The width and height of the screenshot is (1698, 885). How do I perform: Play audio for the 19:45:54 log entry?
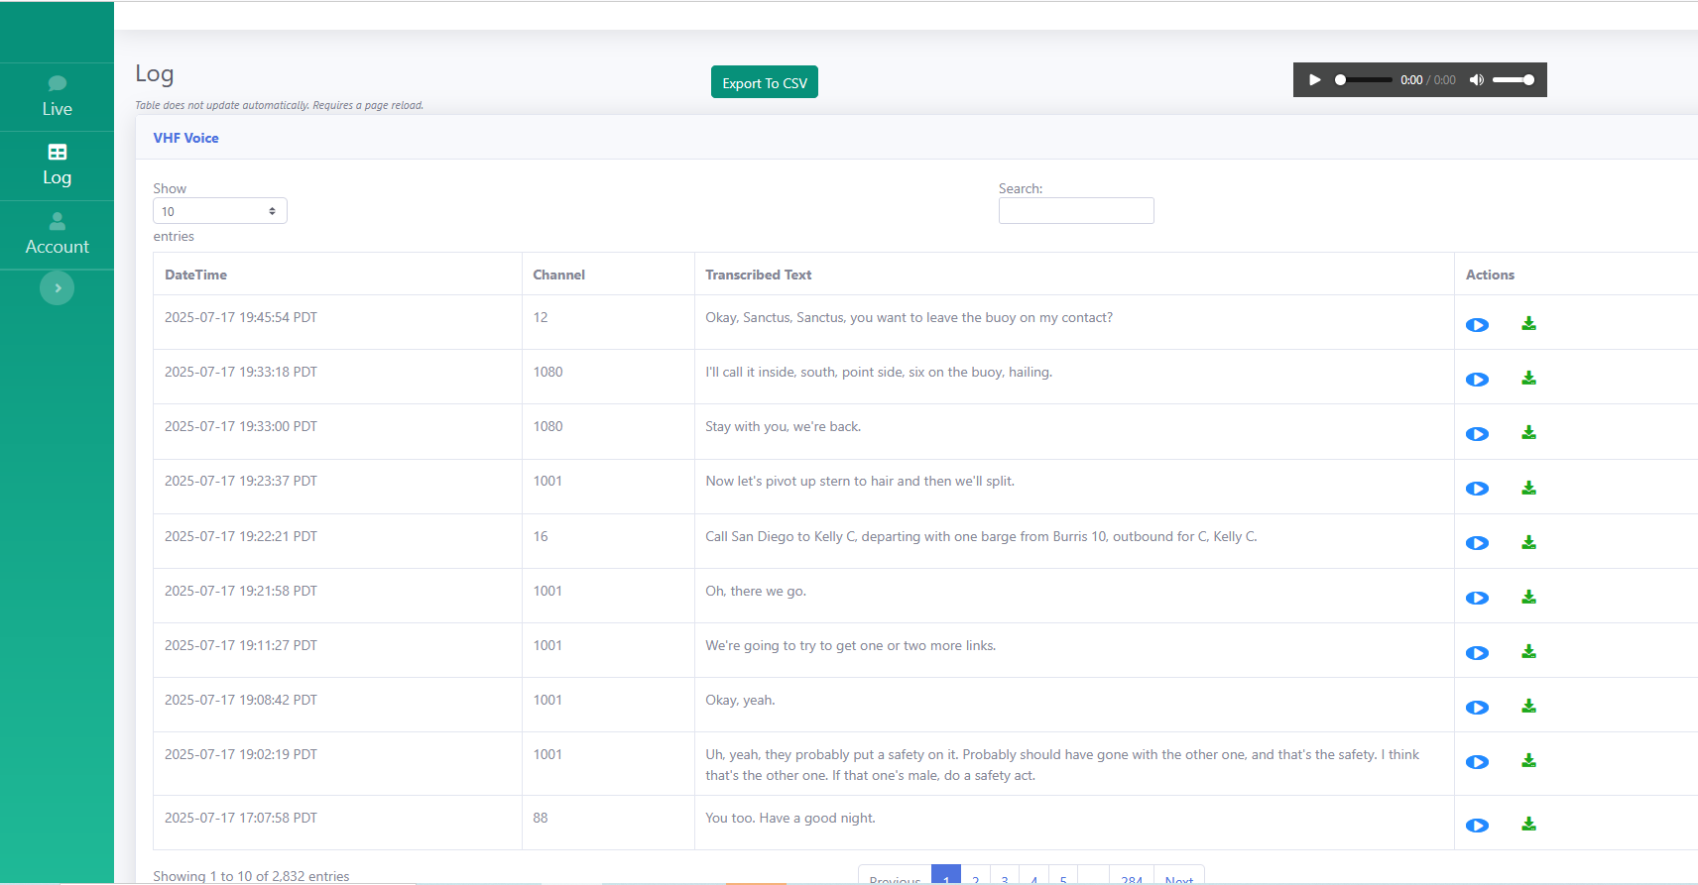coord(1477,325)
